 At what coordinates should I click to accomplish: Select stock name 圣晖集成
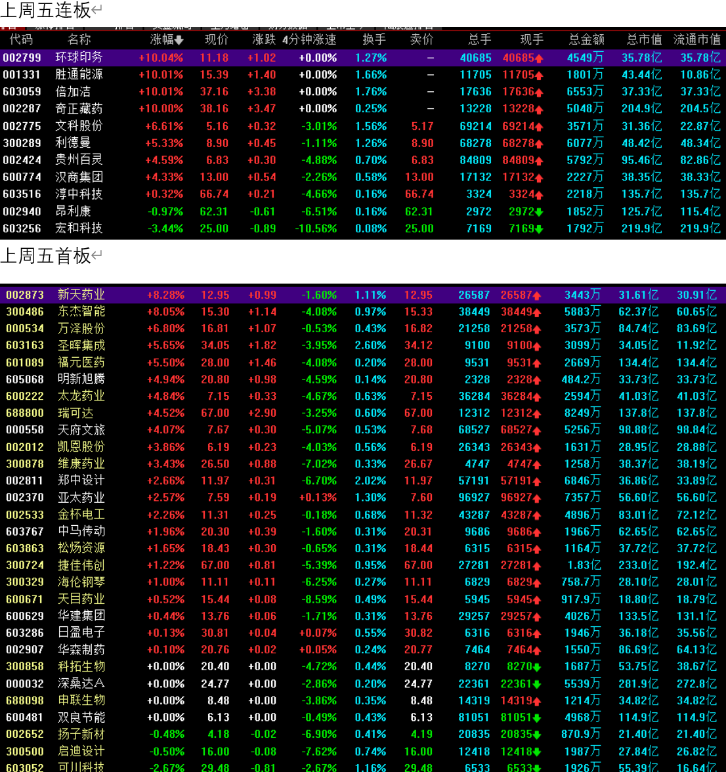(81, 345)
